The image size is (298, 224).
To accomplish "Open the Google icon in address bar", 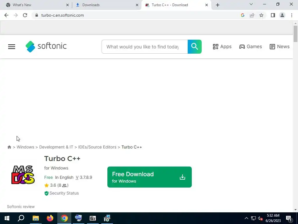I will [x=242, y=15].
